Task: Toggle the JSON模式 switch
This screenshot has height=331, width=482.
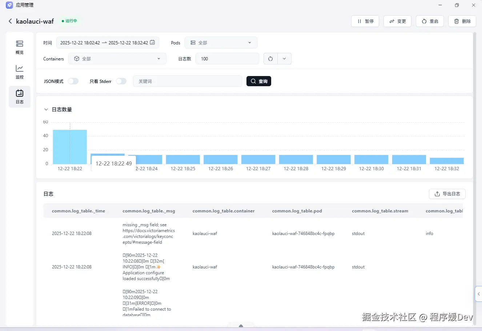Action: click(x=73, y=81)
